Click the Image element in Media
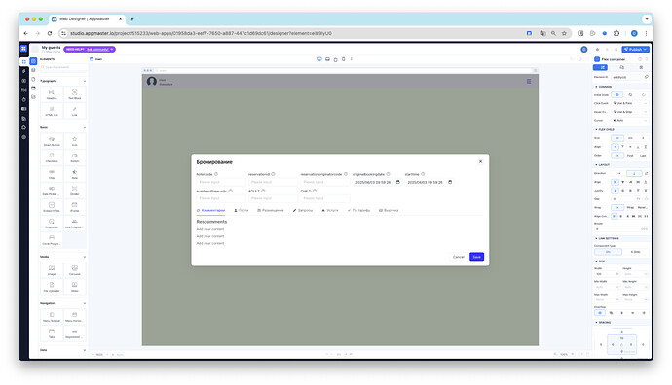The image size is (672, 385). click(x=52, y=270)
